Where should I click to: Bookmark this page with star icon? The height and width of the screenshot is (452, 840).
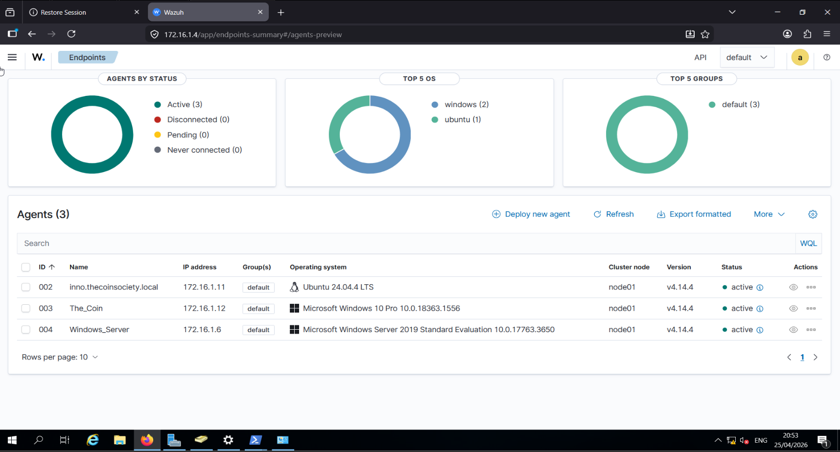705,34
